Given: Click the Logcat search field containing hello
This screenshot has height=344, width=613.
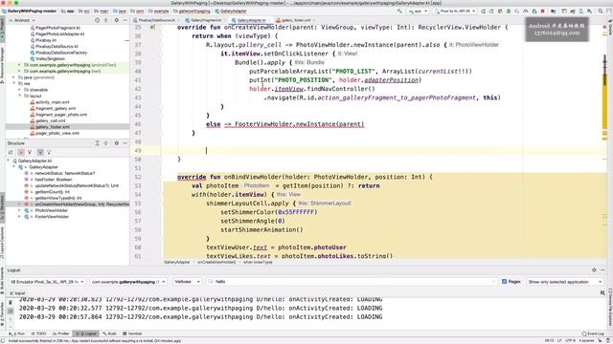Looking at the screenshot, I should tap(352, 282).
